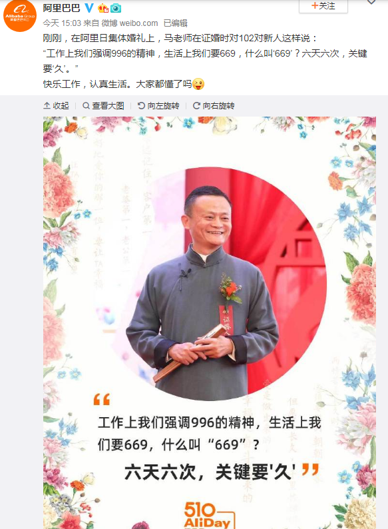
Task: Rotate image left with 向左旋转
Action: 158,105
